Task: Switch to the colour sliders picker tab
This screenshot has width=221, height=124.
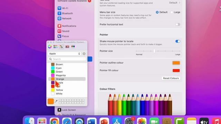Action: 55,46
